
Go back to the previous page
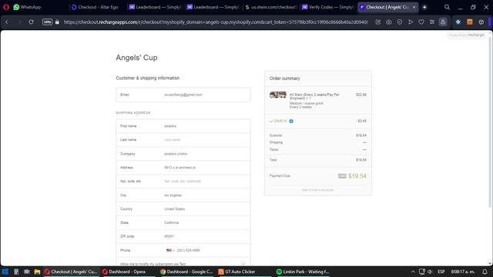pyautogui.click(x=7, y=22)
